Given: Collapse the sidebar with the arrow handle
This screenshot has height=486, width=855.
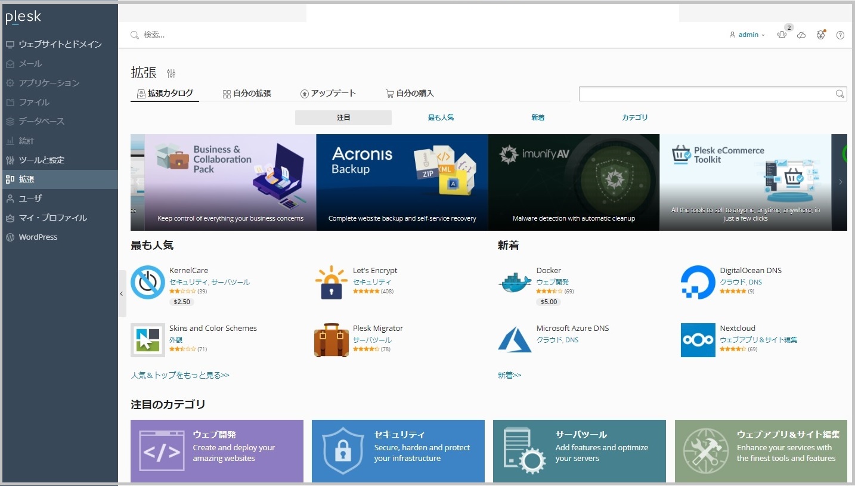Looking at the screenshot, I should tap(122, 293).
